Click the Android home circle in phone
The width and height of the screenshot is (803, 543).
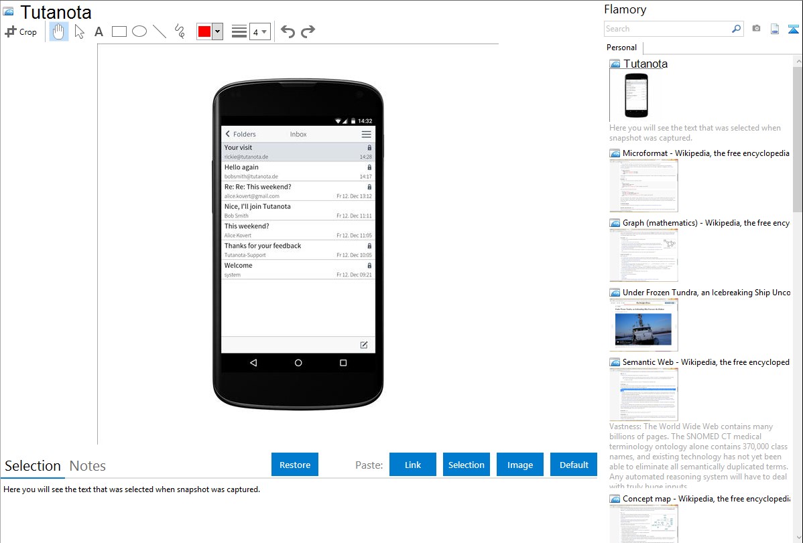pos(298,363)
